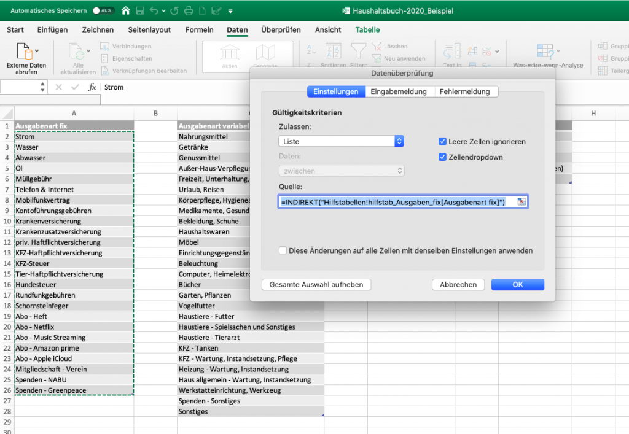Click the Löschen filter icon
Viewport: 629px width, 434px height.
click(377, 47)
